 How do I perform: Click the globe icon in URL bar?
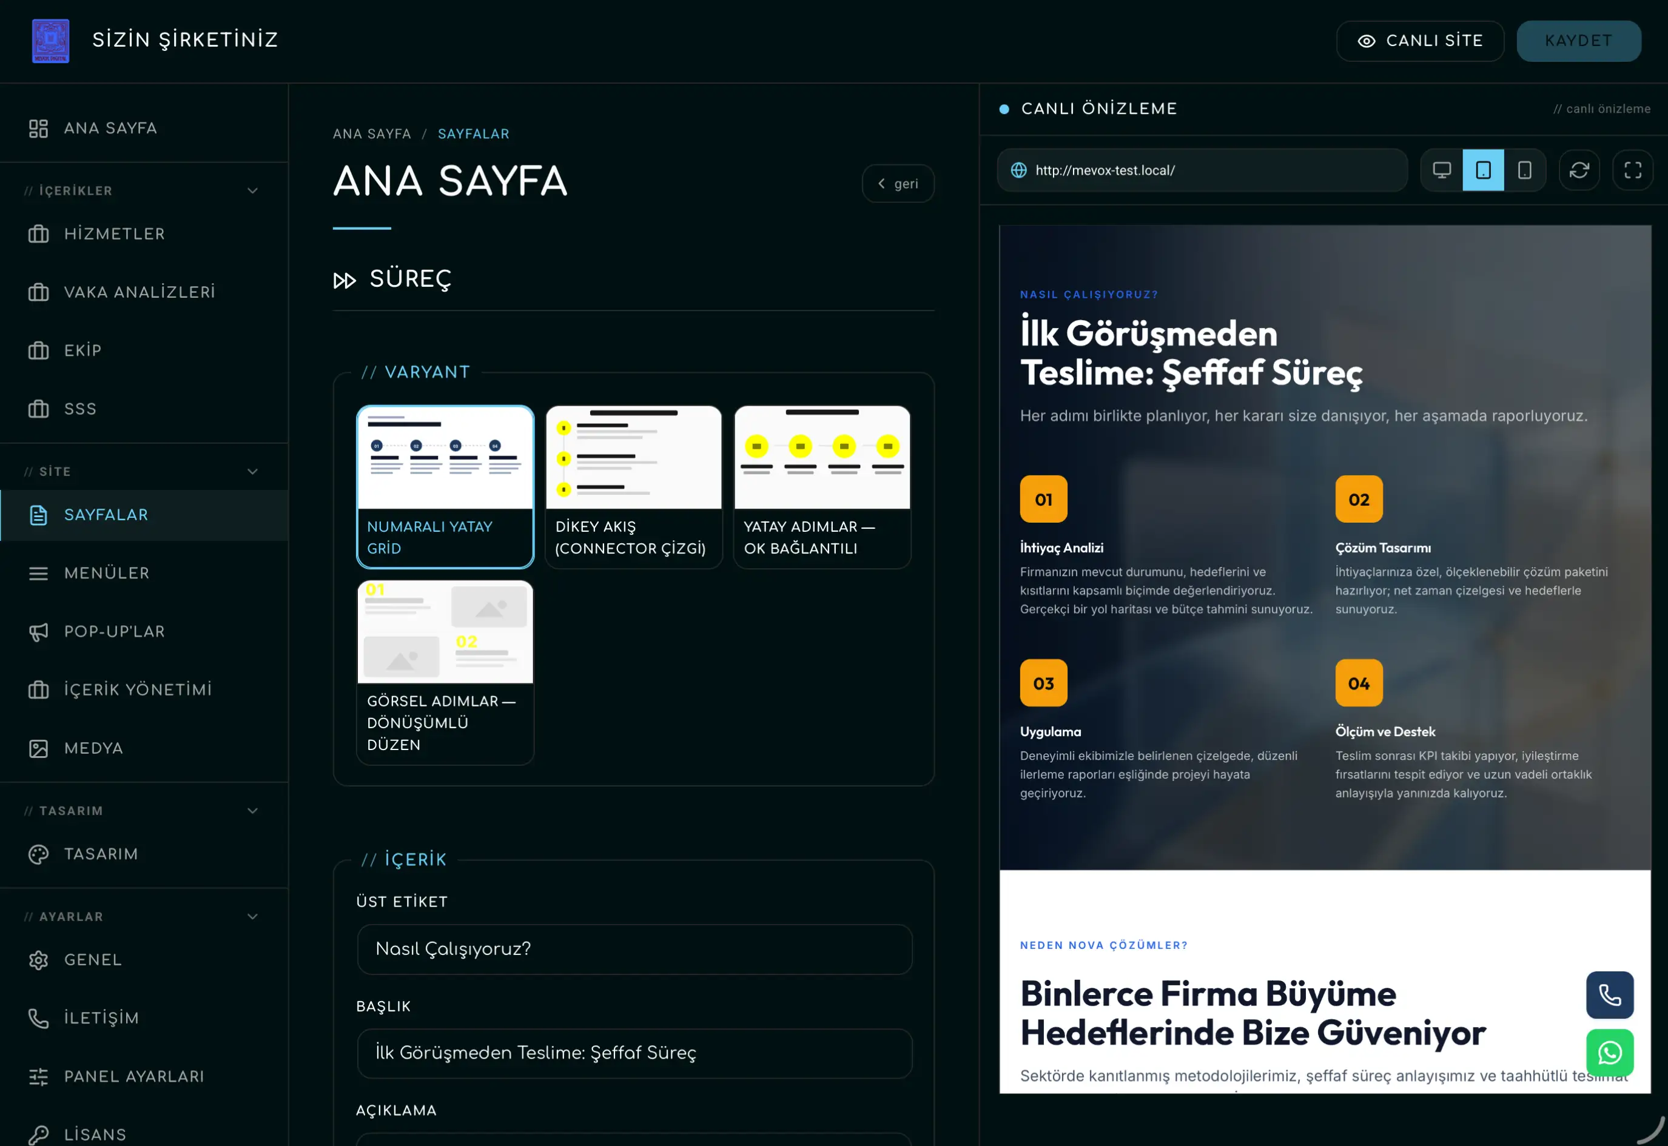1018,171
